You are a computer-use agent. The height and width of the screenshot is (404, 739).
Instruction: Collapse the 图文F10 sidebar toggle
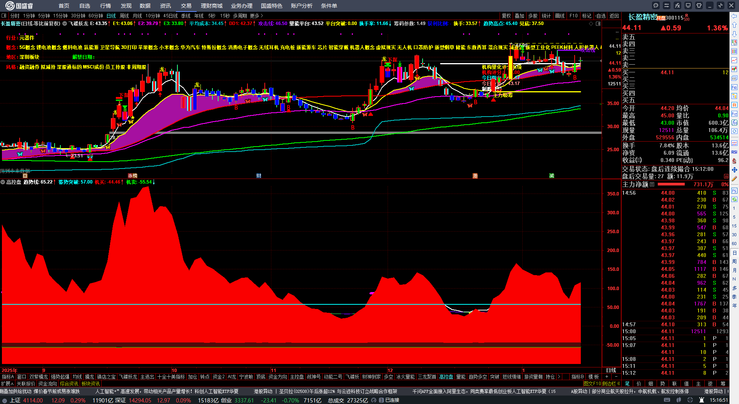click(x=602, y=384)
